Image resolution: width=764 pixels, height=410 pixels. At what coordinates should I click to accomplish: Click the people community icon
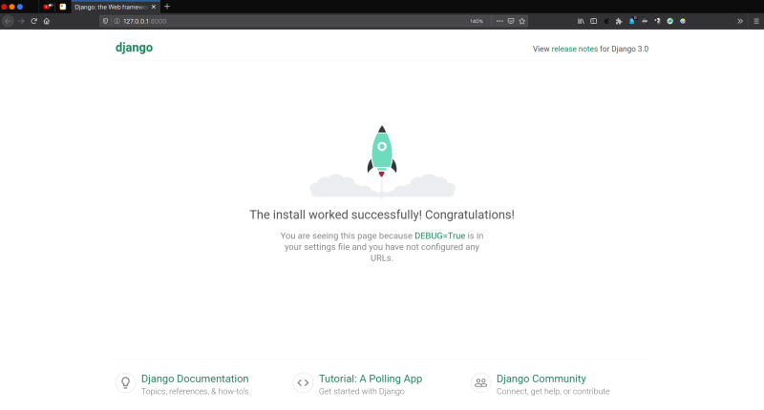[480, 382]
